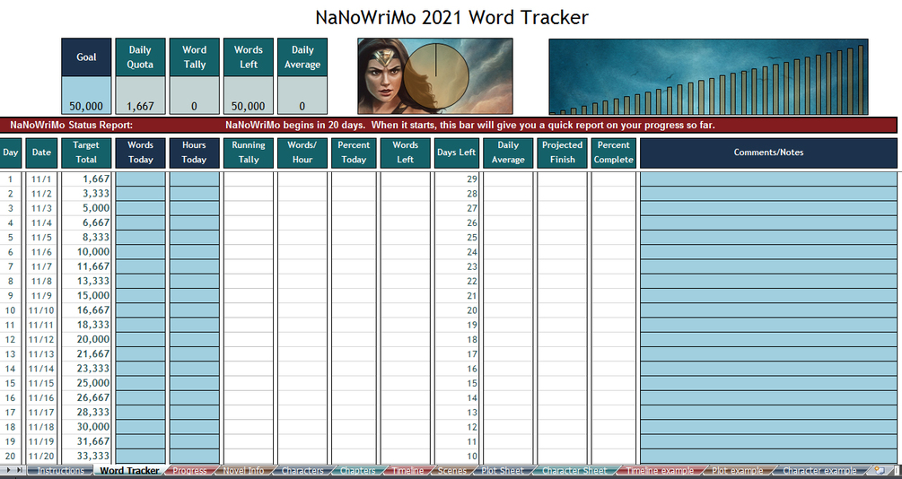Viewport: 902px width, 479px height.
Task: Click the Words Today cell for 11/5
Action: [x=140, y=238]
